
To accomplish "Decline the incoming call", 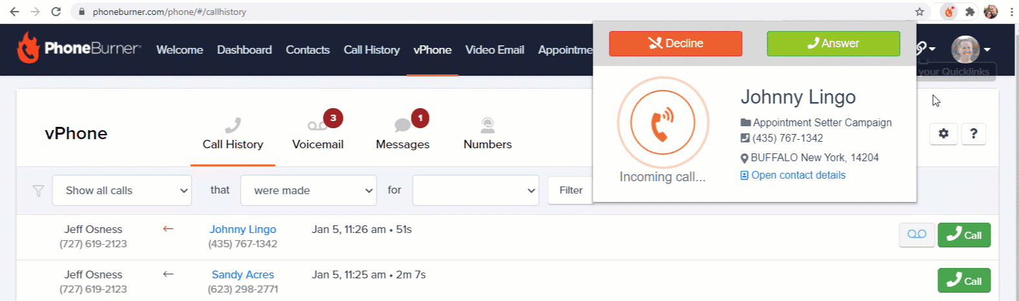I will [x=675, y=43].
